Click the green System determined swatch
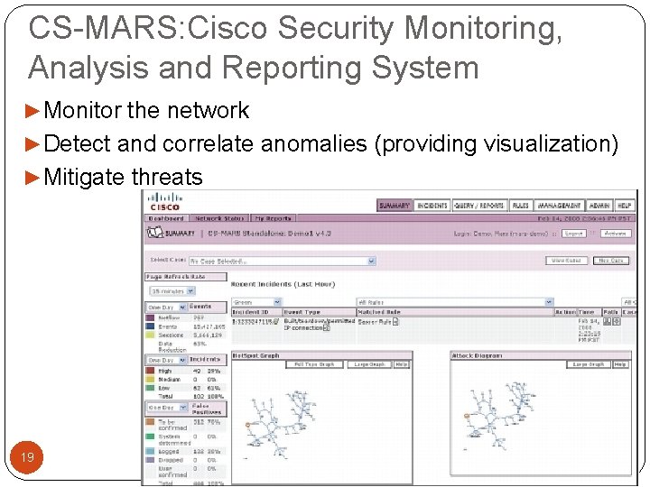Image resolution: width=650 pixels, height=487 pixels. point(150,436)
